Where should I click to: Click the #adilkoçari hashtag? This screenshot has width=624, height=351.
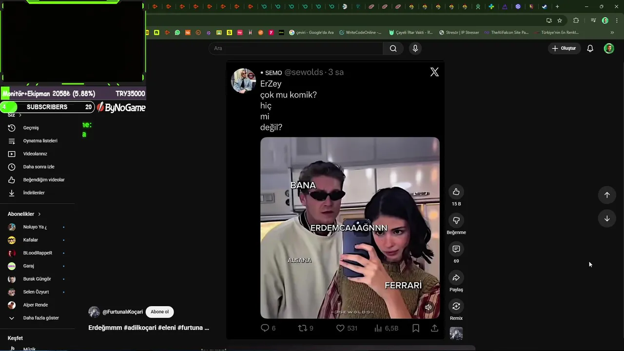140,328
